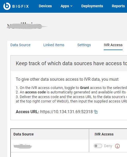Select the IVR Access tab
Image resolution: width=127 pixels, height=157 pixels.
click(113, 45)
